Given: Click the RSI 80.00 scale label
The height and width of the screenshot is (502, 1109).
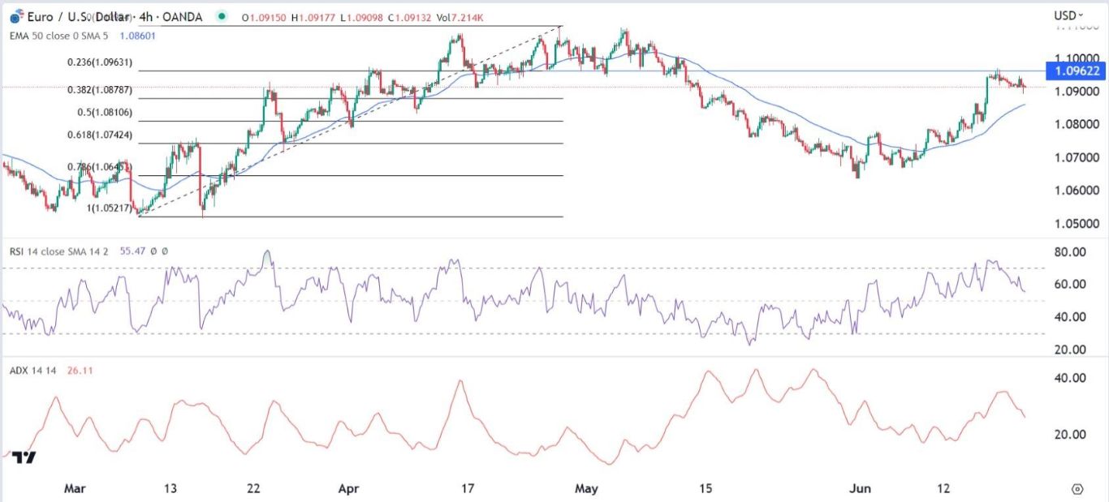Looking at the screenshot, I should click(x=1068, y=252).
